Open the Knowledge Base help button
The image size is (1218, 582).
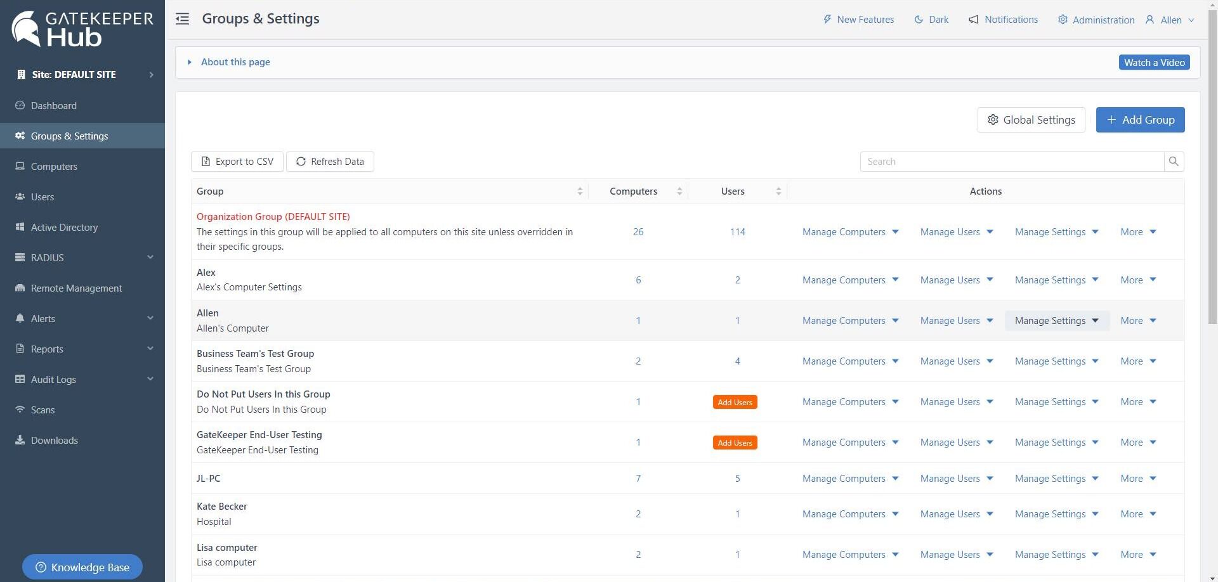(82, 567)
